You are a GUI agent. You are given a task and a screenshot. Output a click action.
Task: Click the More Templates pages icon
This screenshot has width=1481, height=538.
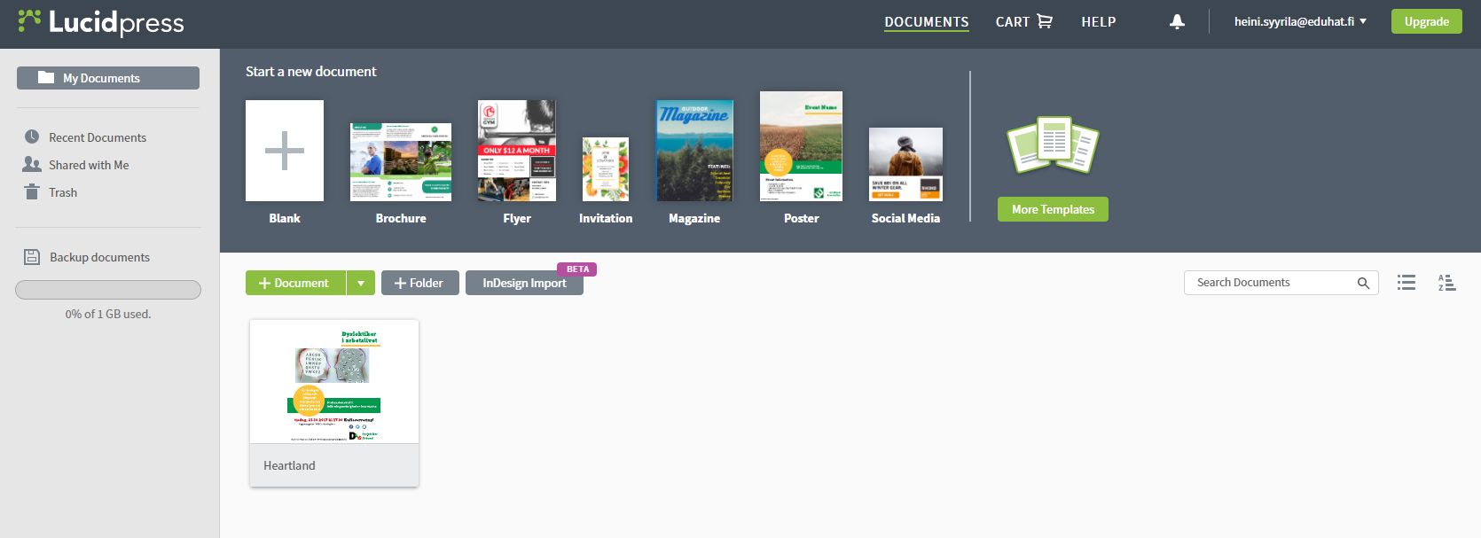click(1053, 146)
